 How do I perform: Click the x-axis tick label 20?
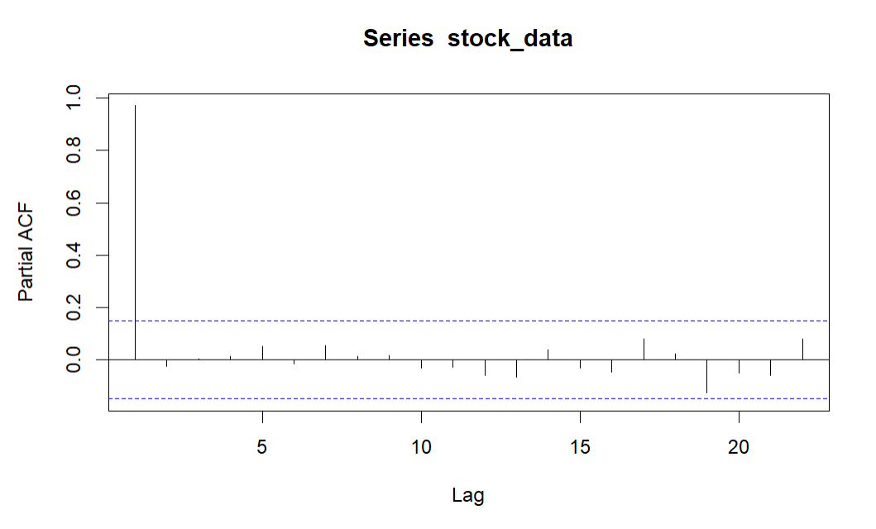pyautogui.click(x=739, y=447)
